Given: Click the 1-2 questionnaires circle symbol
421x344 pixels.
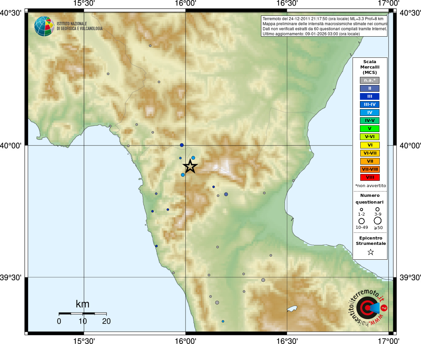Looking at the screenshot, I should click(361, 210).
